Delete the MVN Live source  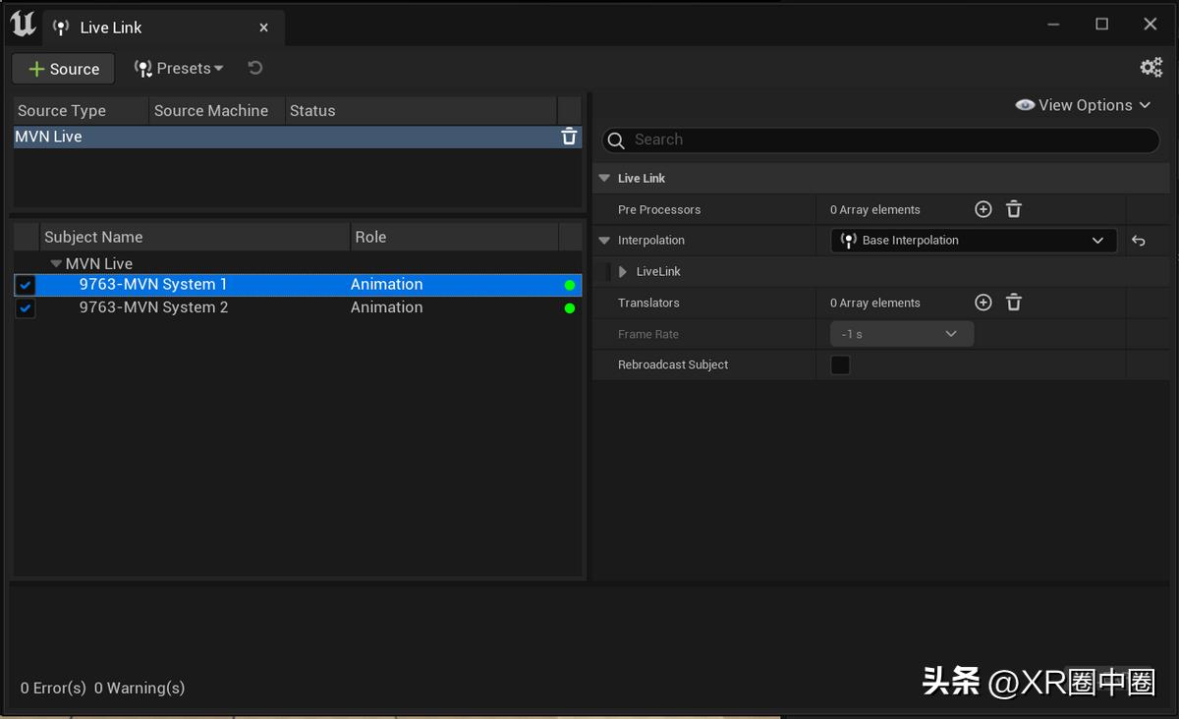pyautogui.click(x=569, y=137)
